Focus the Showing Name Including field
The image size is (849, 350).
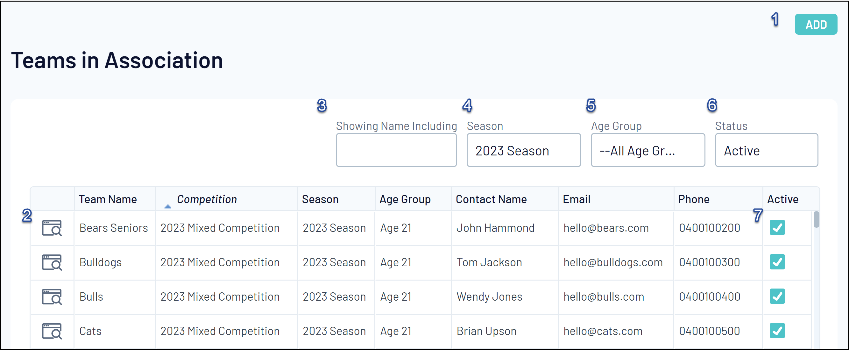(396, 150)
